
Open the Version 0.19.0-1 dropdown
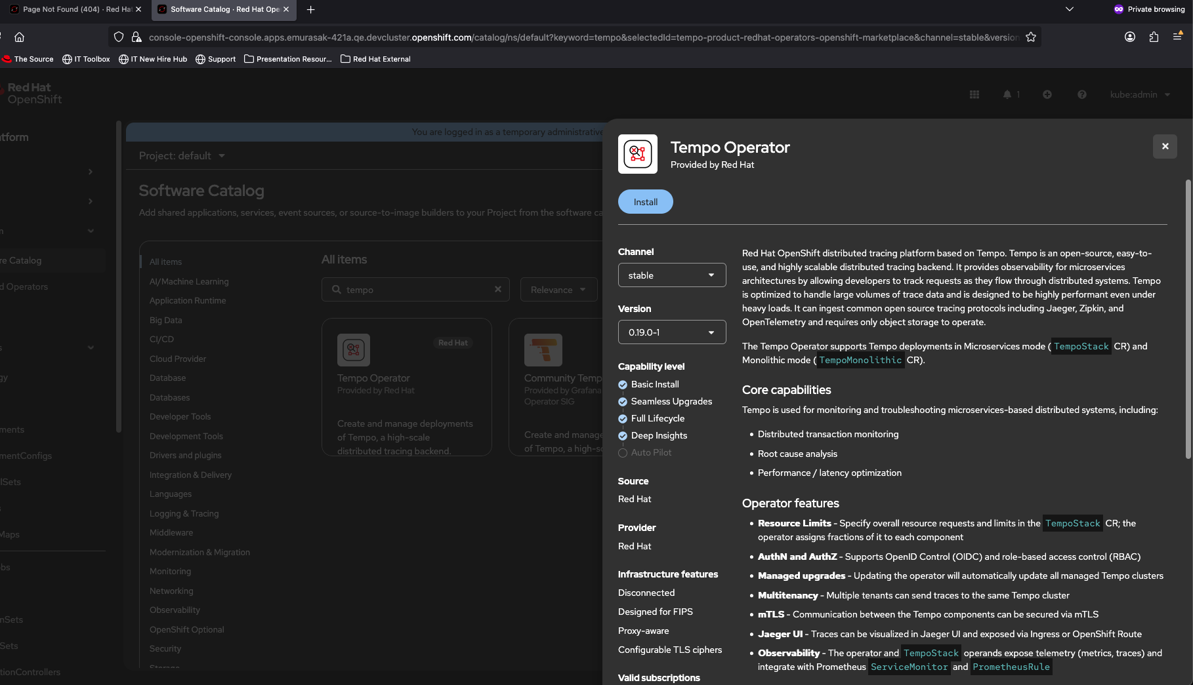(671, 332)
